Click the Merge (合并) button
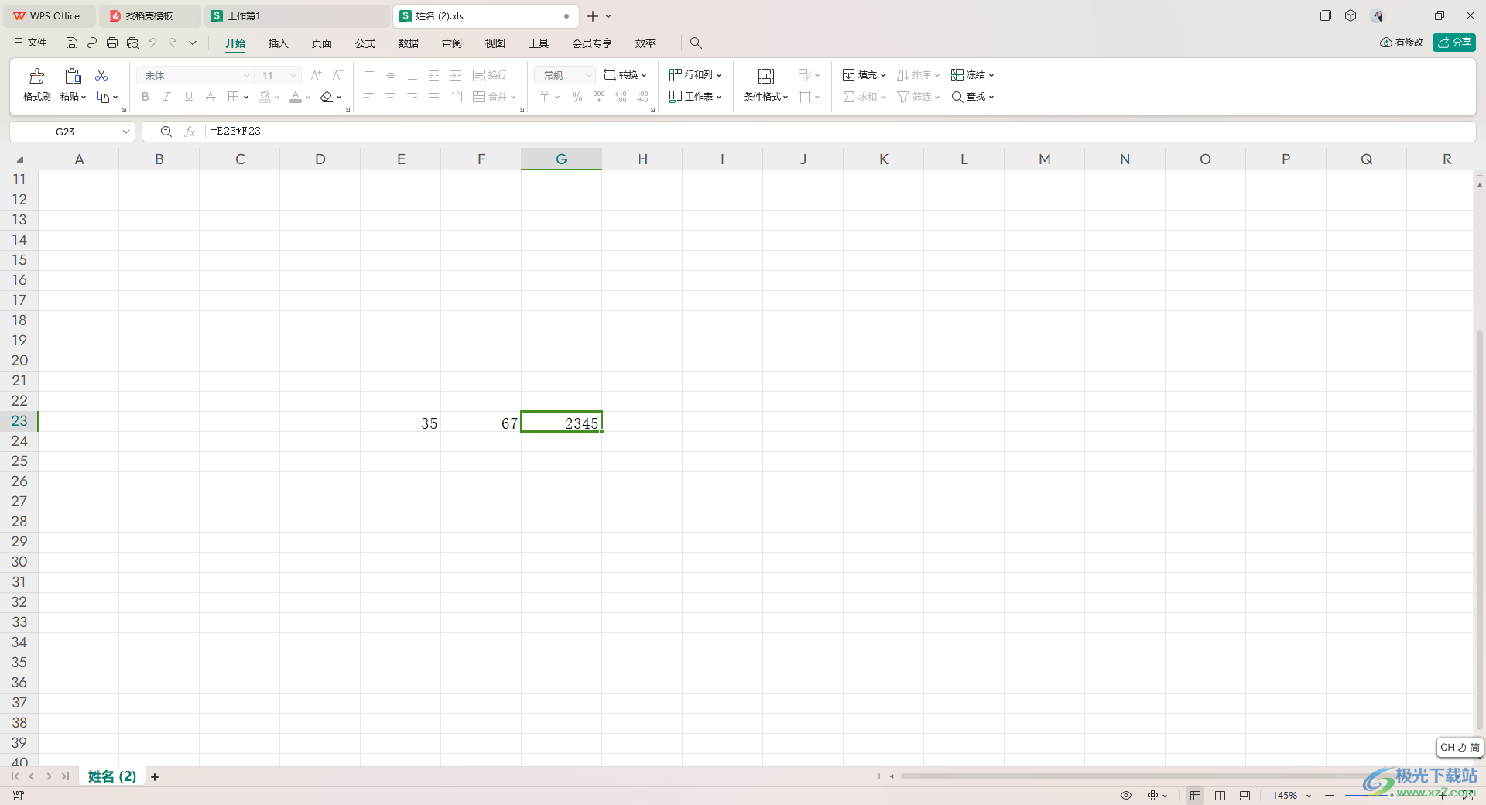This screenshot has height=805, width=1486. click(x=494, y=97)
